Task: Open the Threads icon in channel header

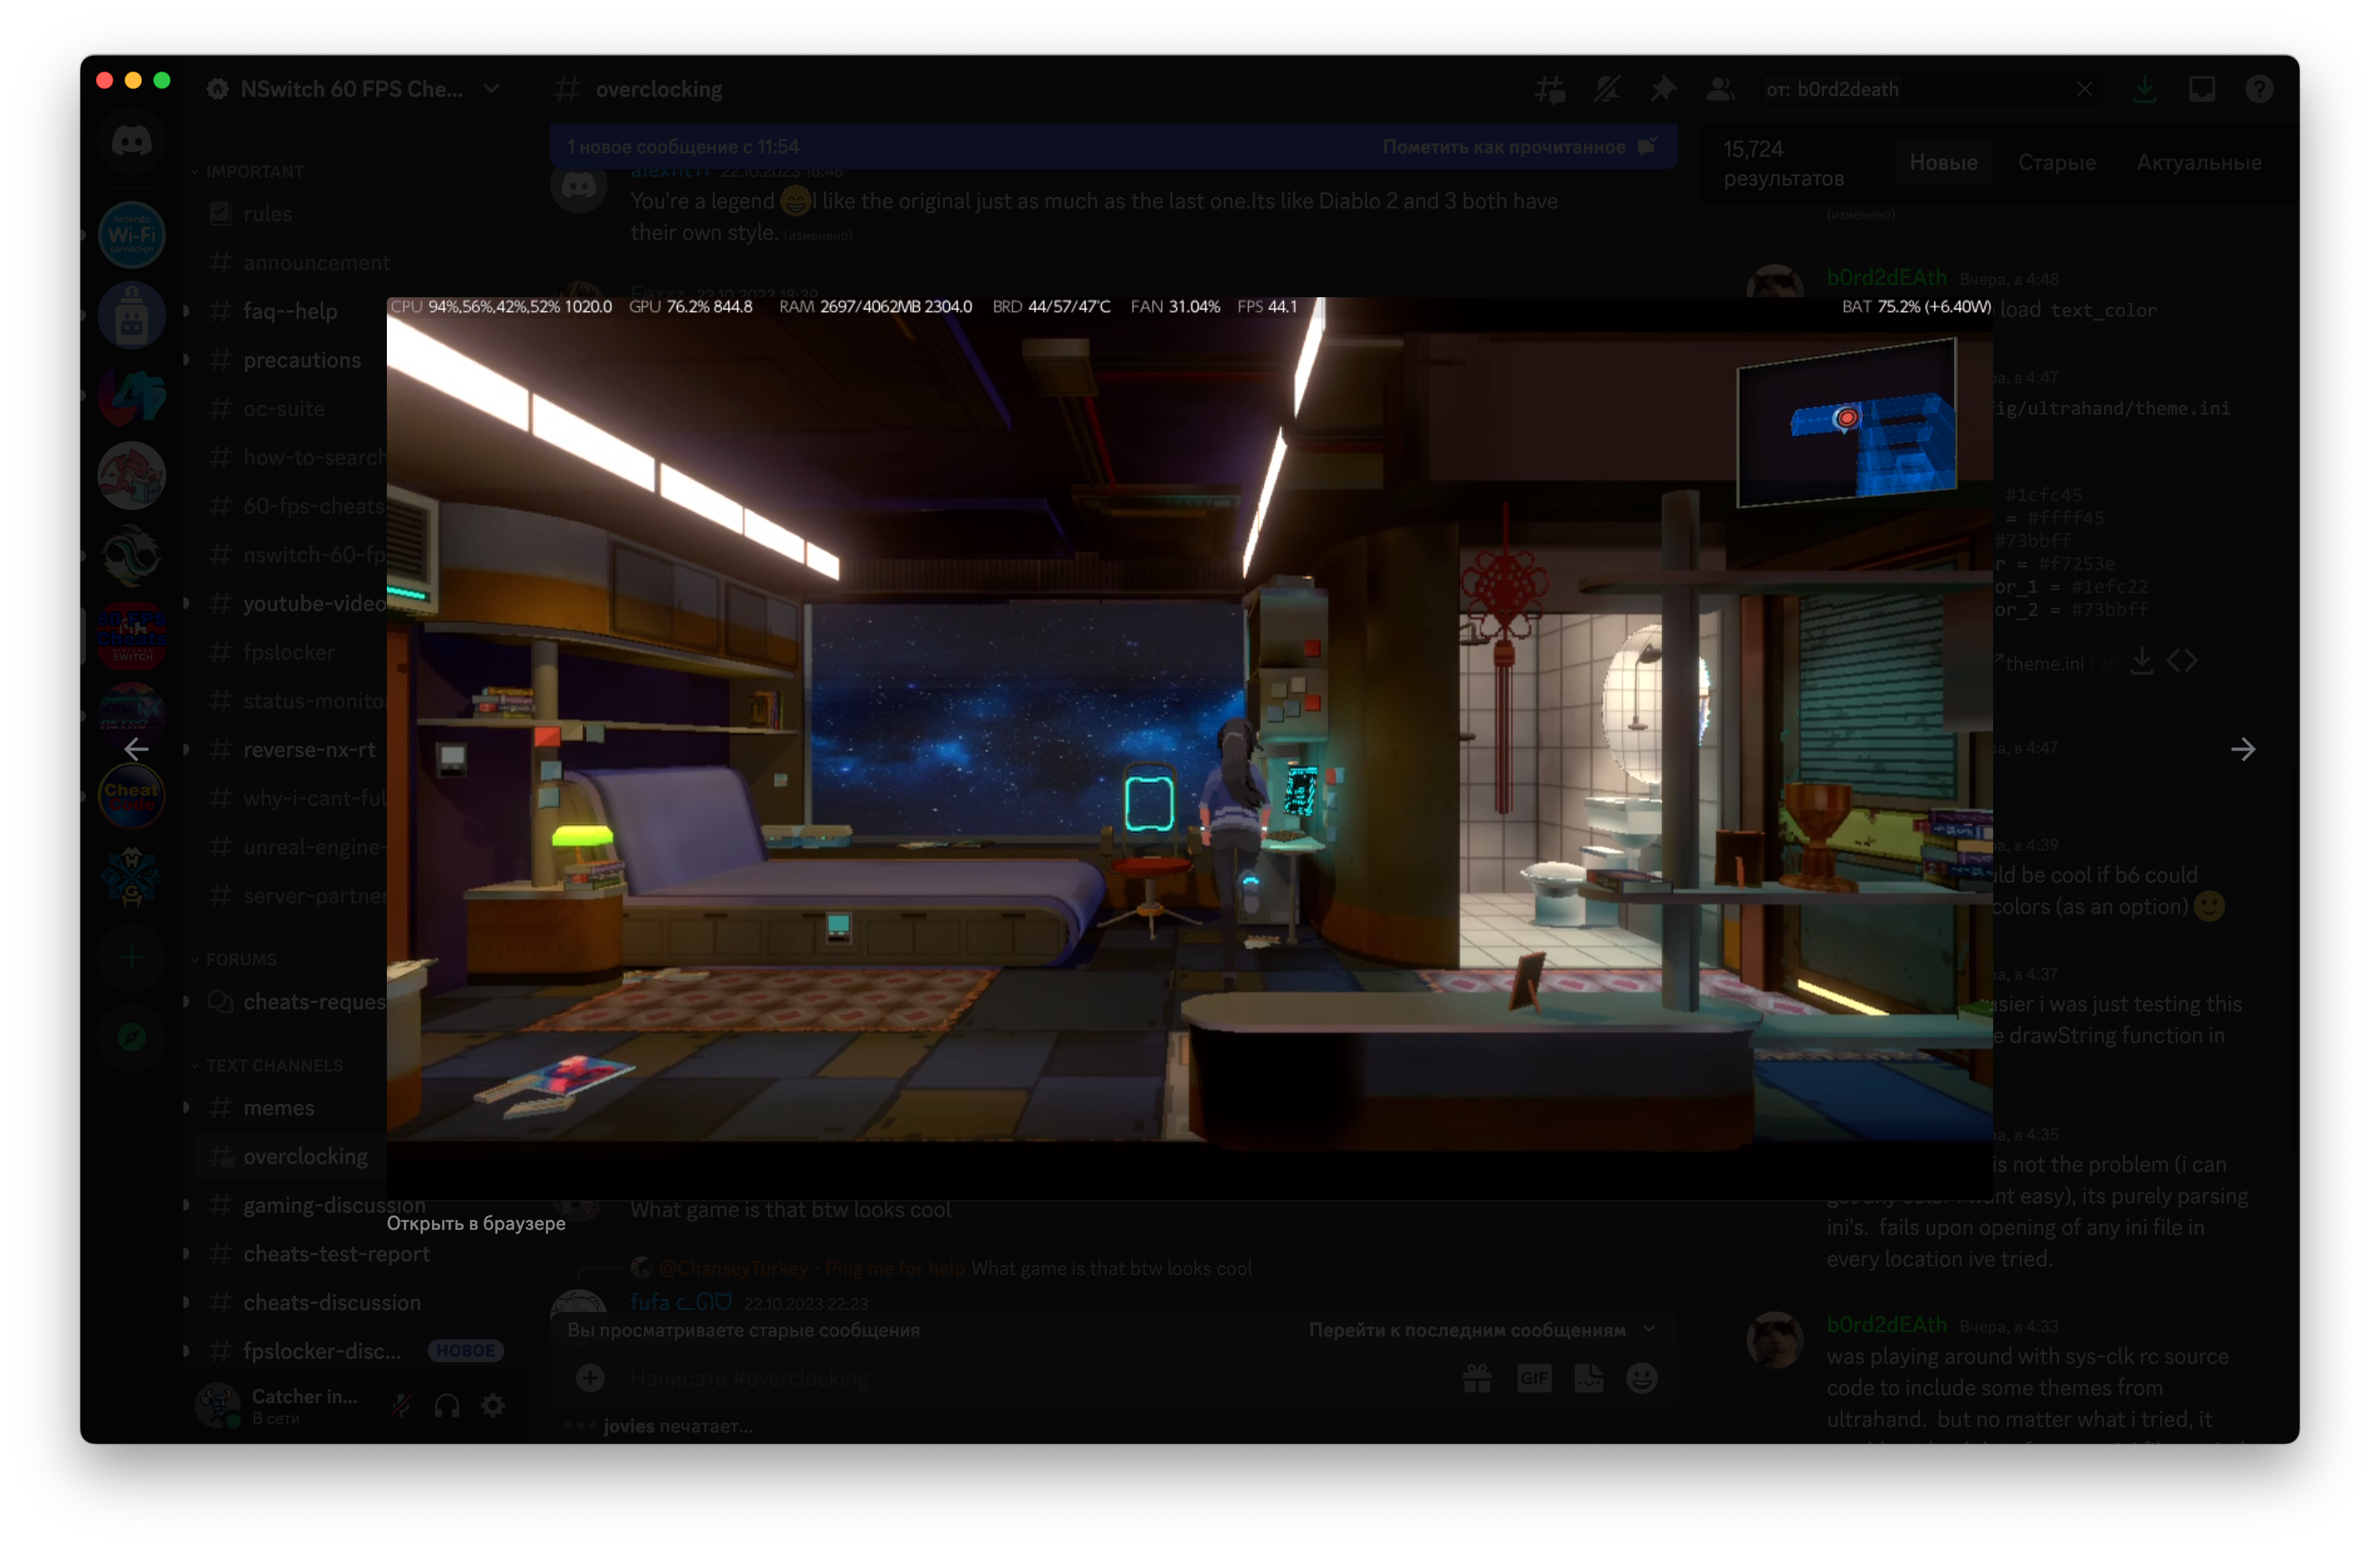Action: click(1550, 89)
